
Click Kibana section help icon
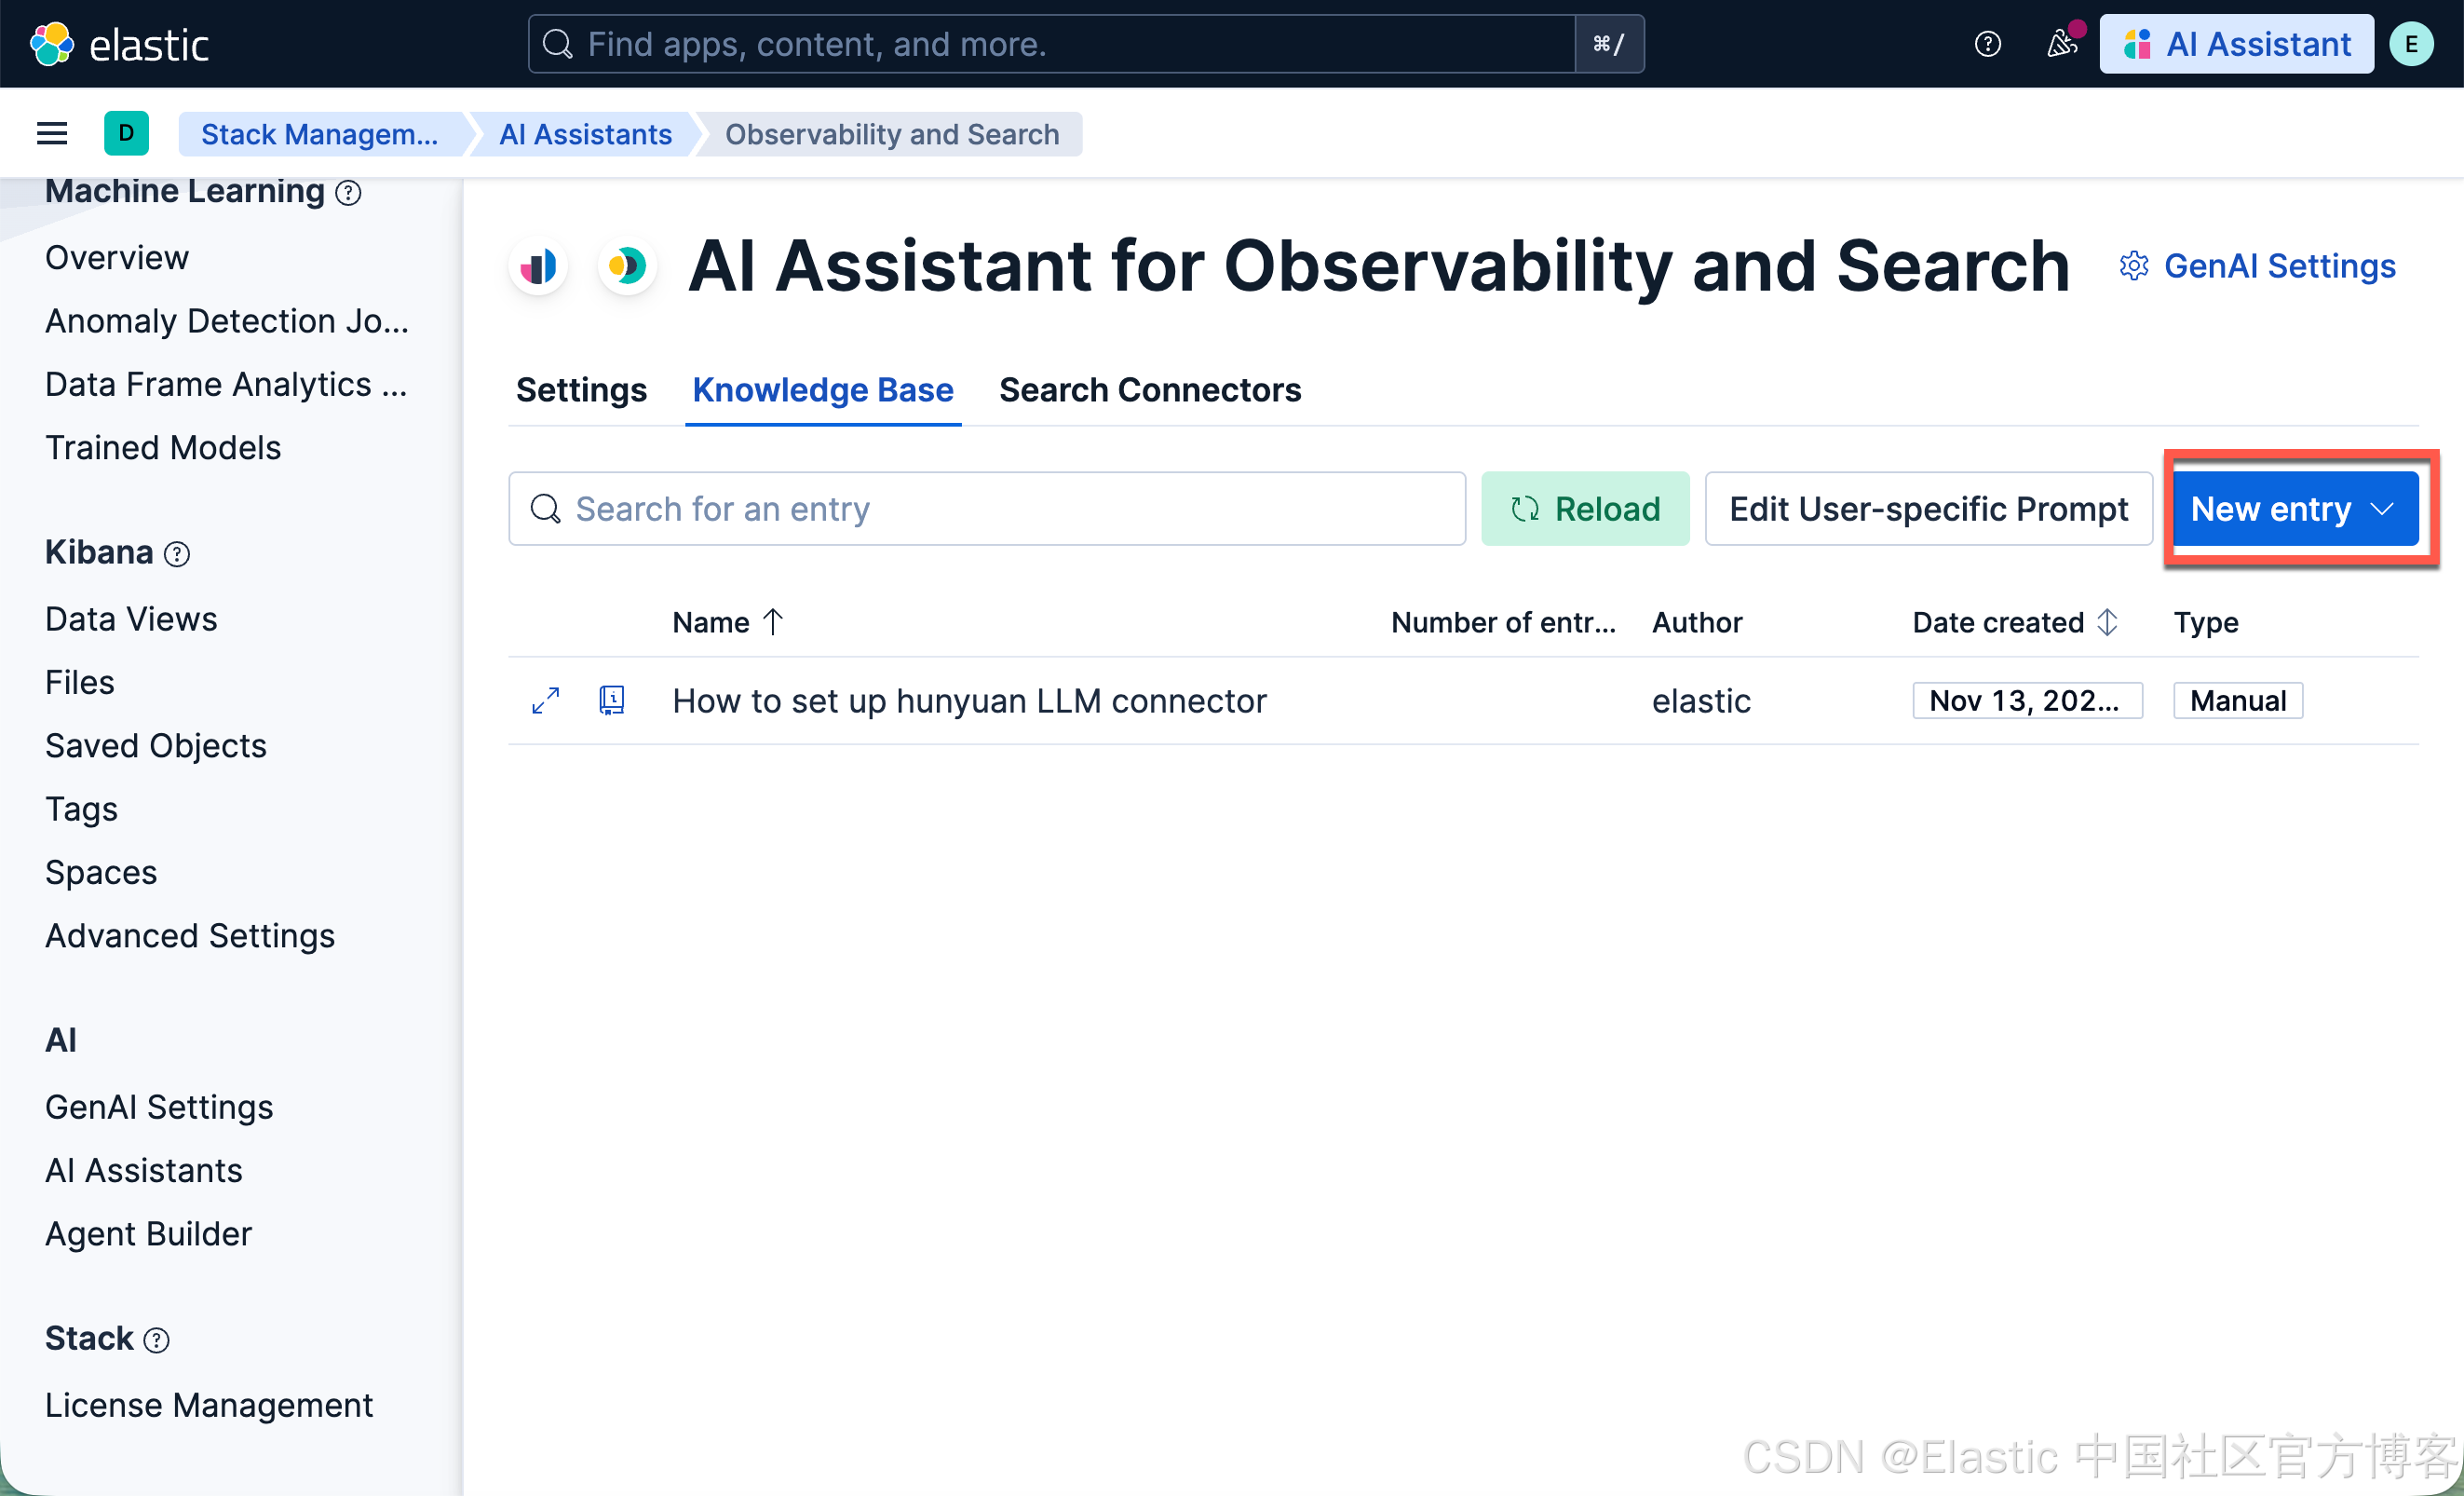(x=177, y=554)
